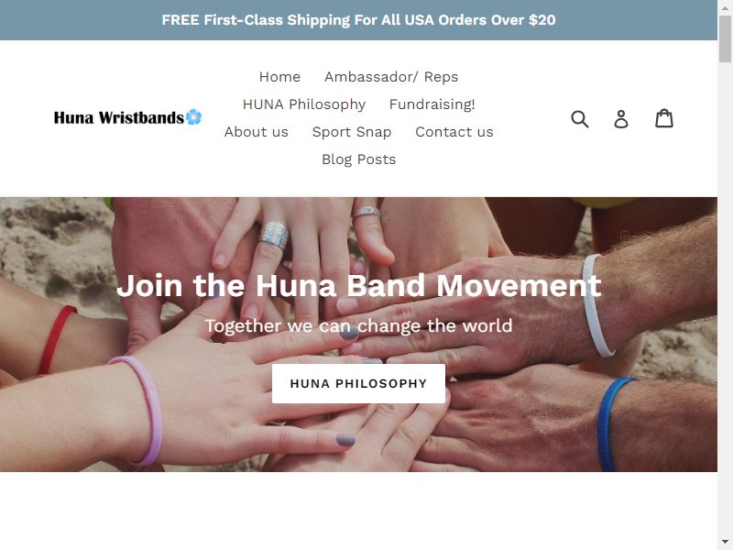
Task: Open the Ambassador/ Reps page
Action: point(391,77)
